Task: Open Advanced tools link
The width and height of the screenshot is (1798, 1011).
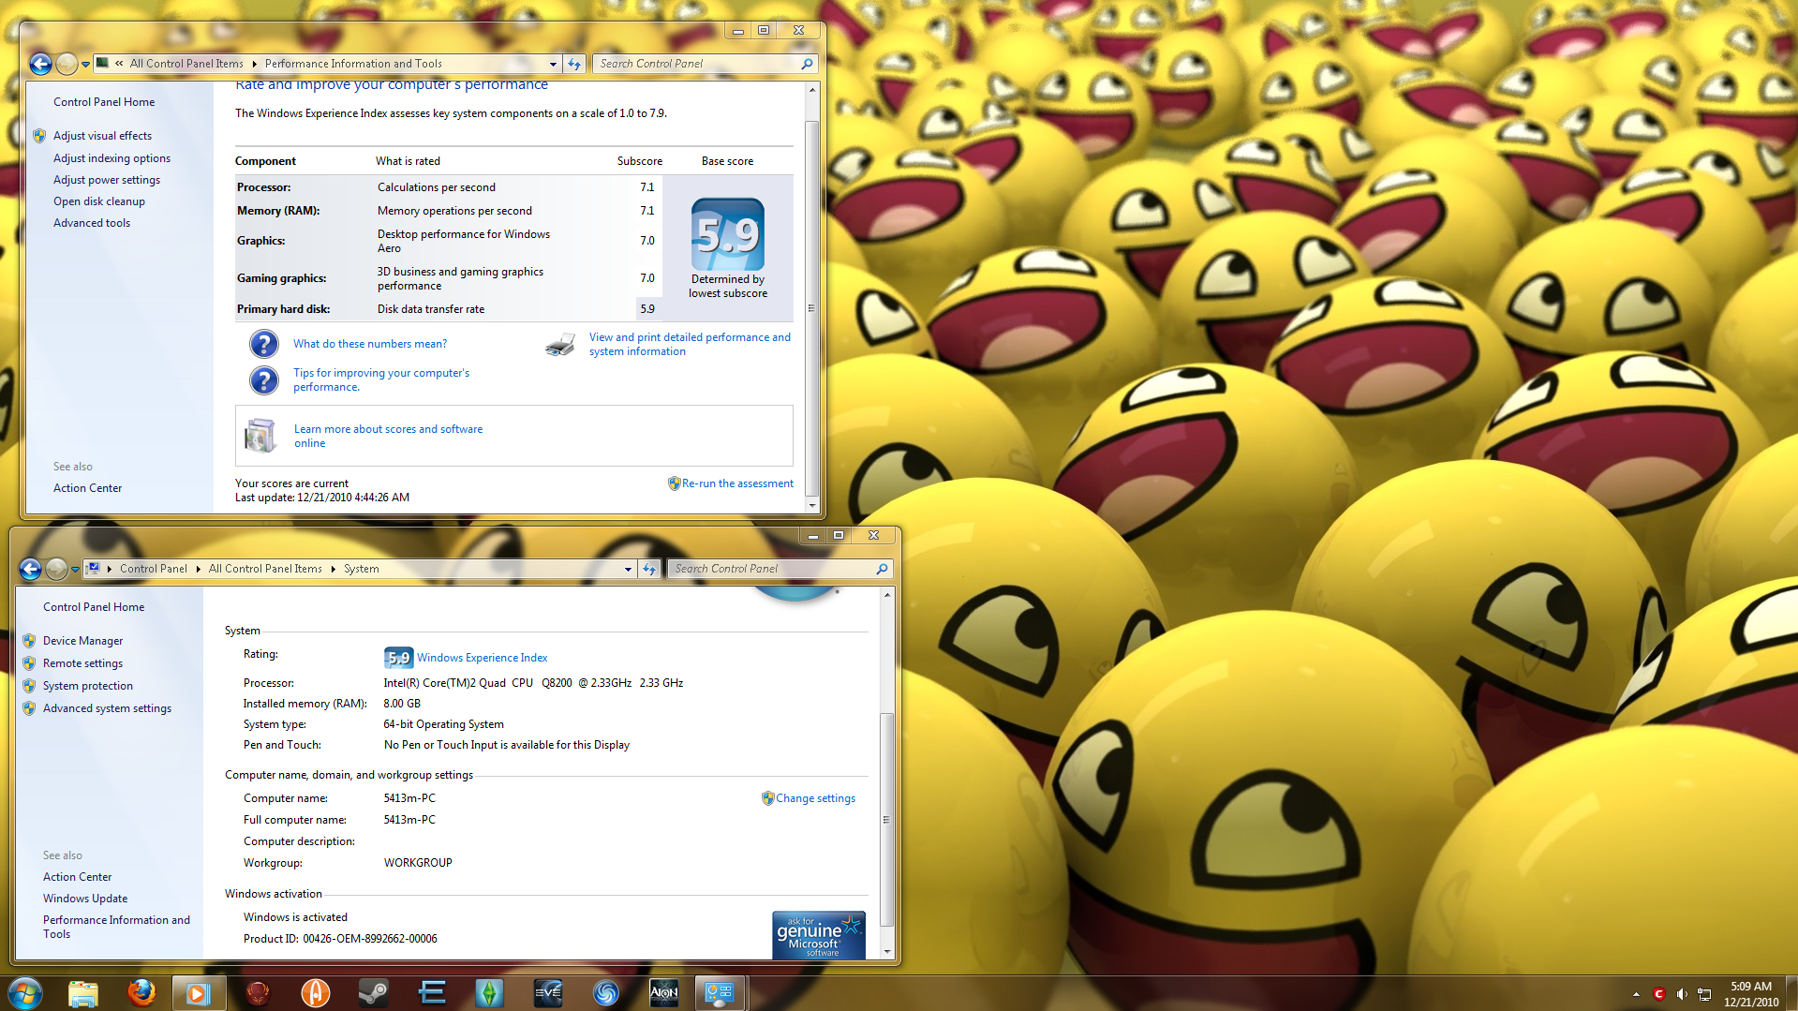Action: [92, 223]
